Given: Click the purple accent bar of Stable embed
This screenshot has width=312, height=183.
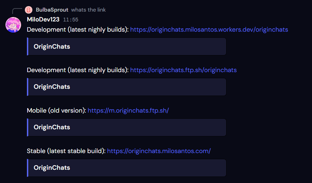Looking at the screenshot, I should click(x=28, y=168).
